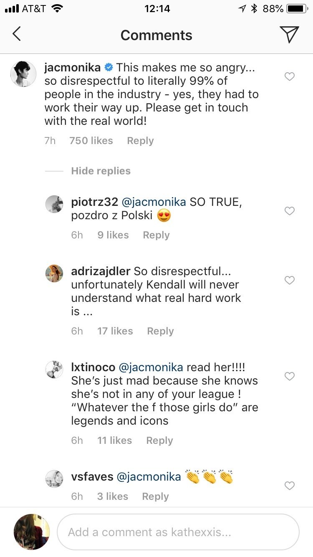Tap Reply under adrizajdler's comment

click(x=160, y=331)
